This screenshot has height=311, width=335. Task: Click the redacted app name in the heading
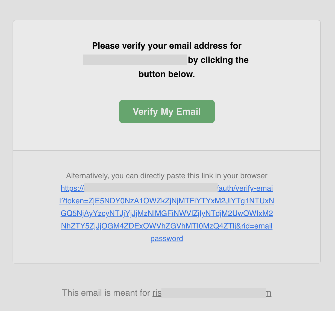(x=135, y=60)
